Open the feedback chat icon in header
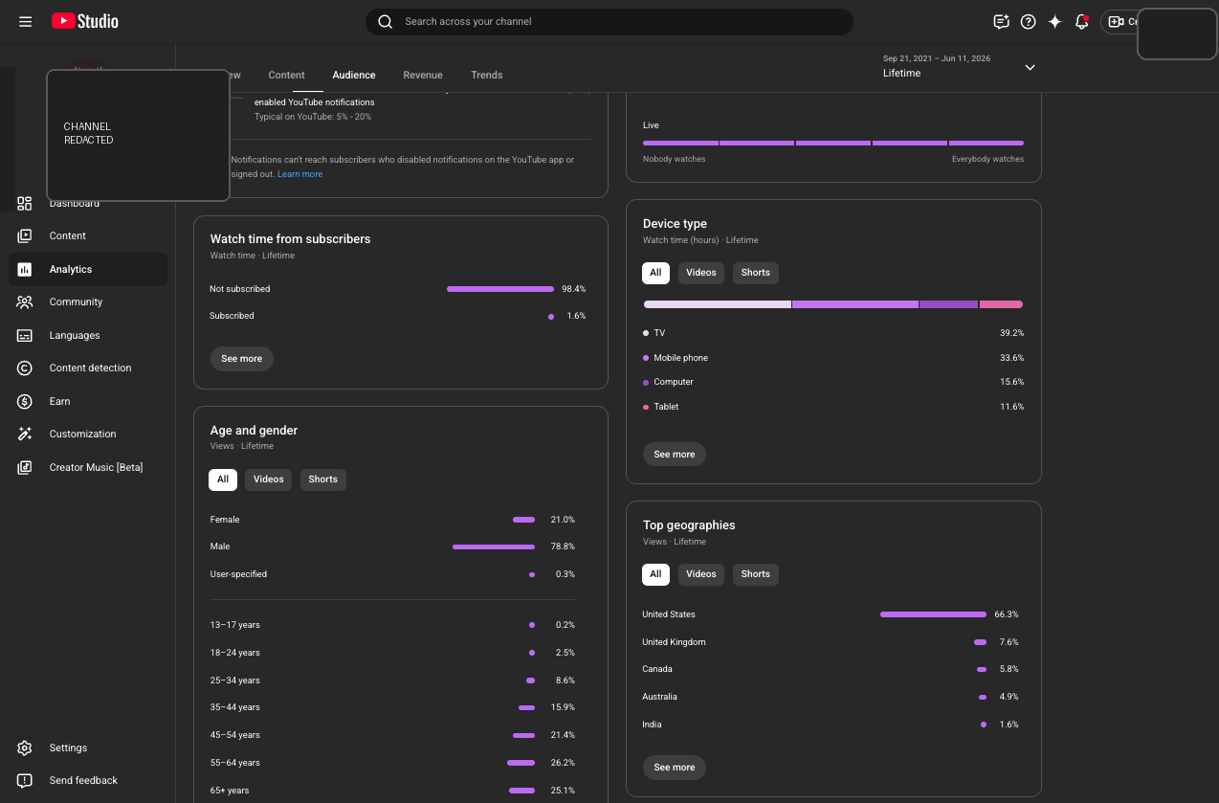Viewport: 1219px width, 803px height. 1002,21
